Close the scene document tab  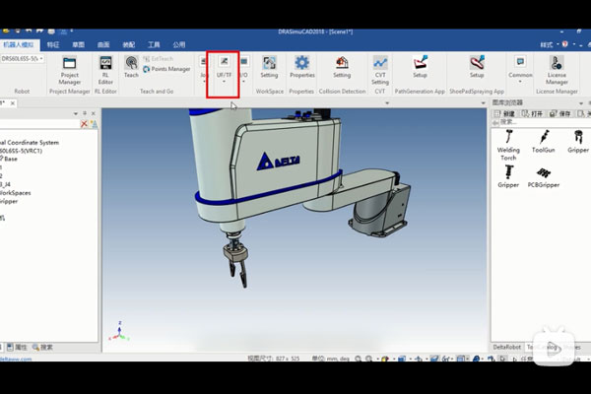[13, 102]
